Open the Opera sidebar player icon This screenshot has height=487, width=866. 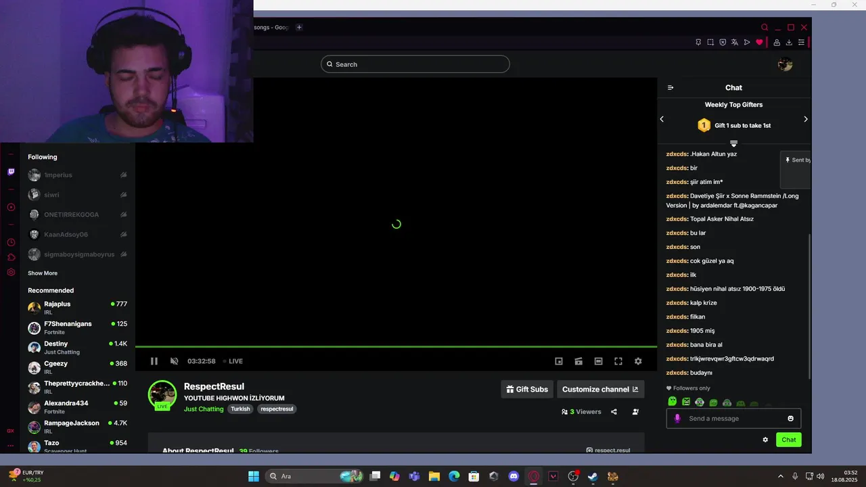pyautogui.click(x=11, y=208)
